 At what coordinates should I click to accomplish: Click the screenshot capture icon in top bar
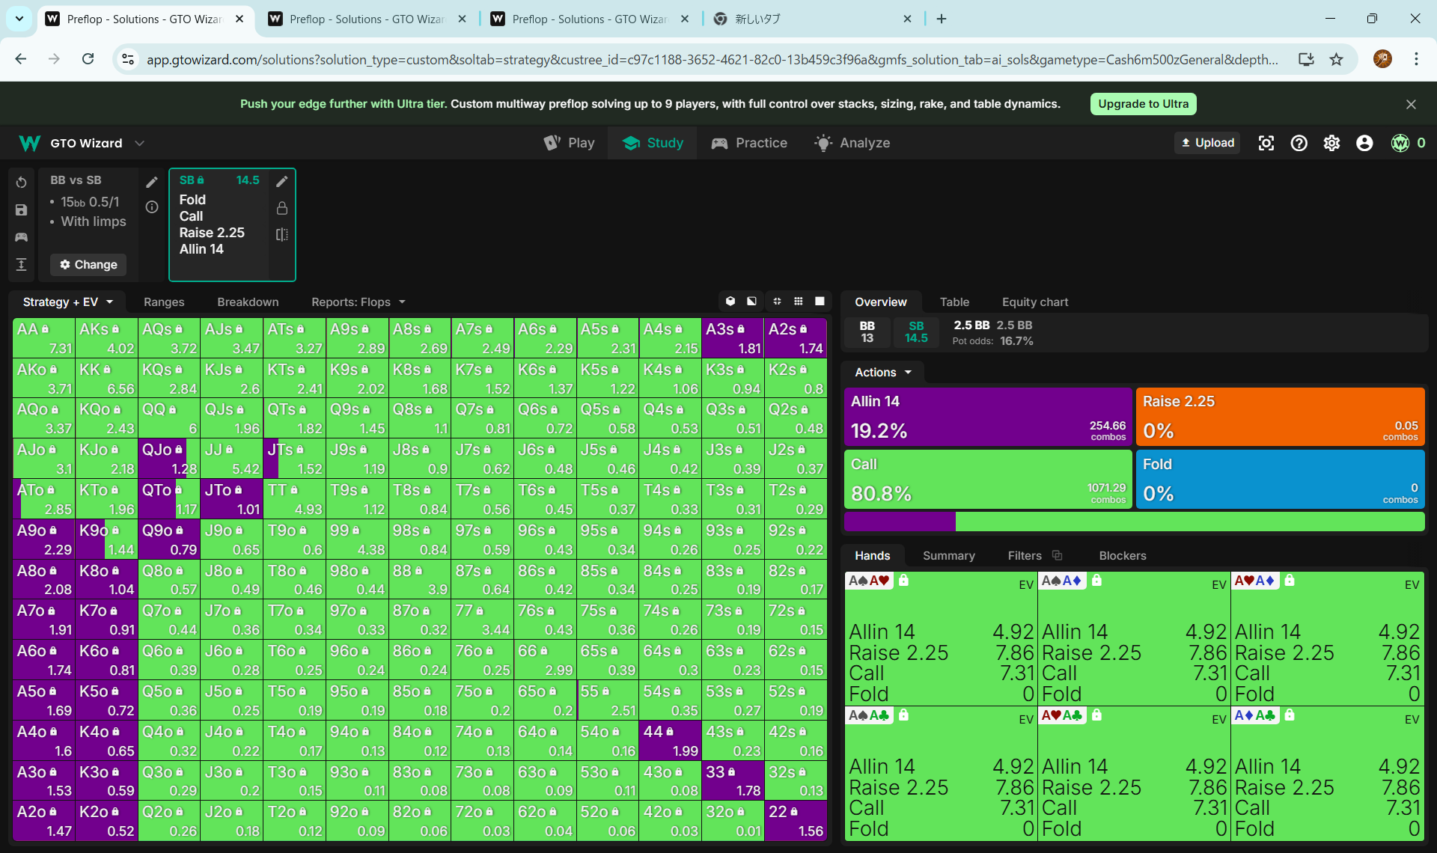pos(1266,143)
